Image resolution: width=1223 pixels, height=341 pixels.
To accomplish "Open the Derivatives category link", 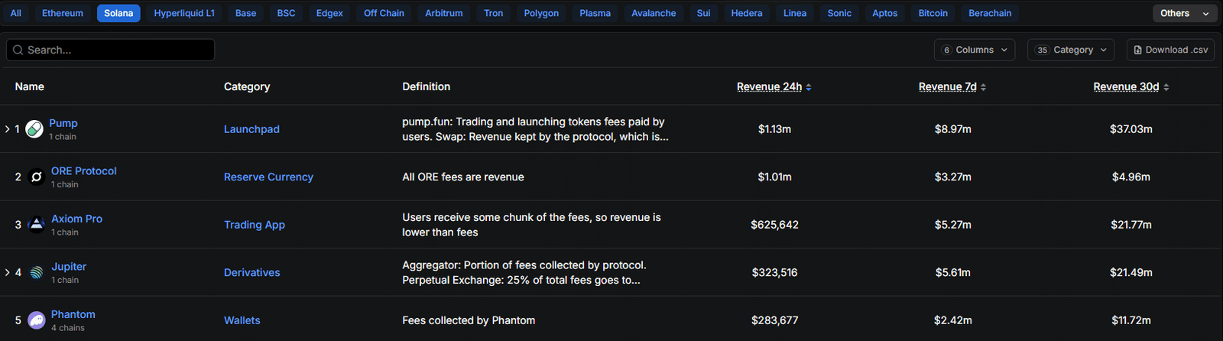I will click(x=252, y=272).
